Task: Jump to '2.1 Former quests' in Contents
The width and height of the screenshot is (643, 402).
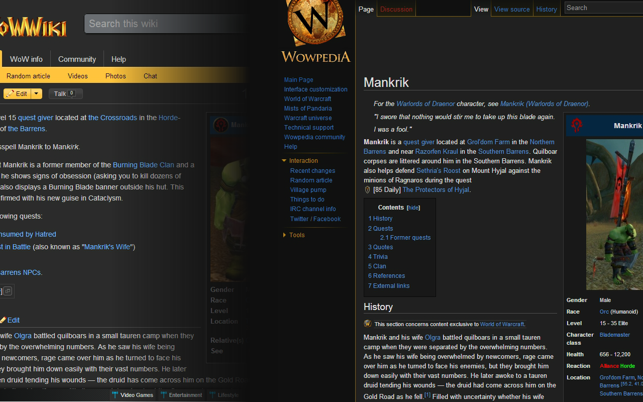Action: coord(405,238)
